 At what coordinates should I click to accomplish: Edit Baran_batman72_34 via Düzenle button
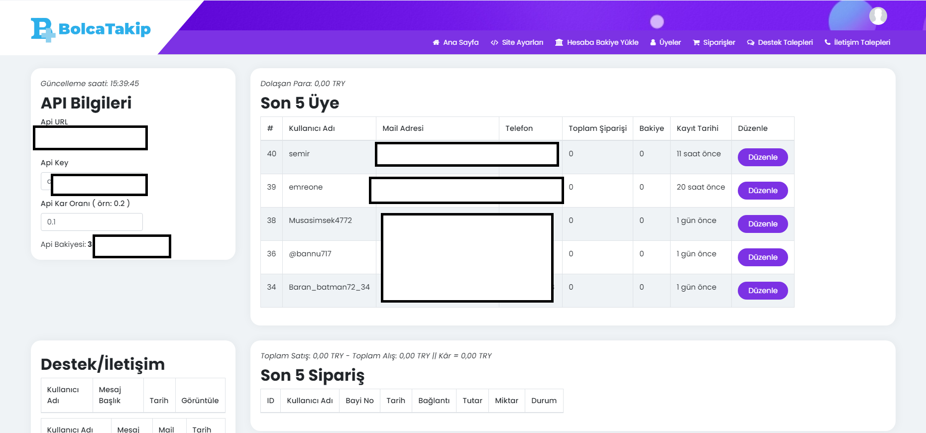coord(763,291)
